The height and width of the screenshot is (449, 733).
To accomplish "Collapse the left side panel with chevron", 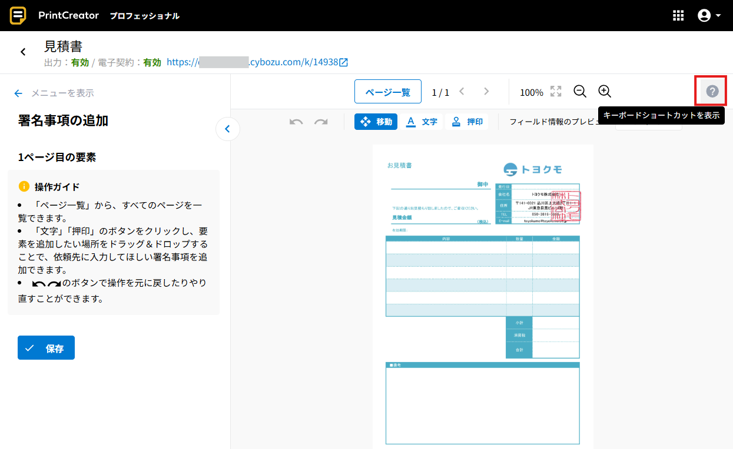I will [228, 129].
